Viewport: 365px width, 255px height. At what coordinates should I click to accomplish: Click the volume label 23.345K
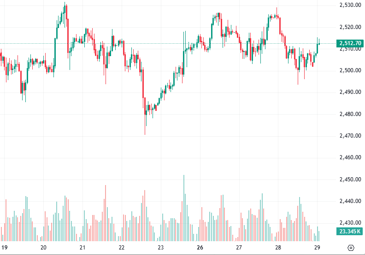349,232
